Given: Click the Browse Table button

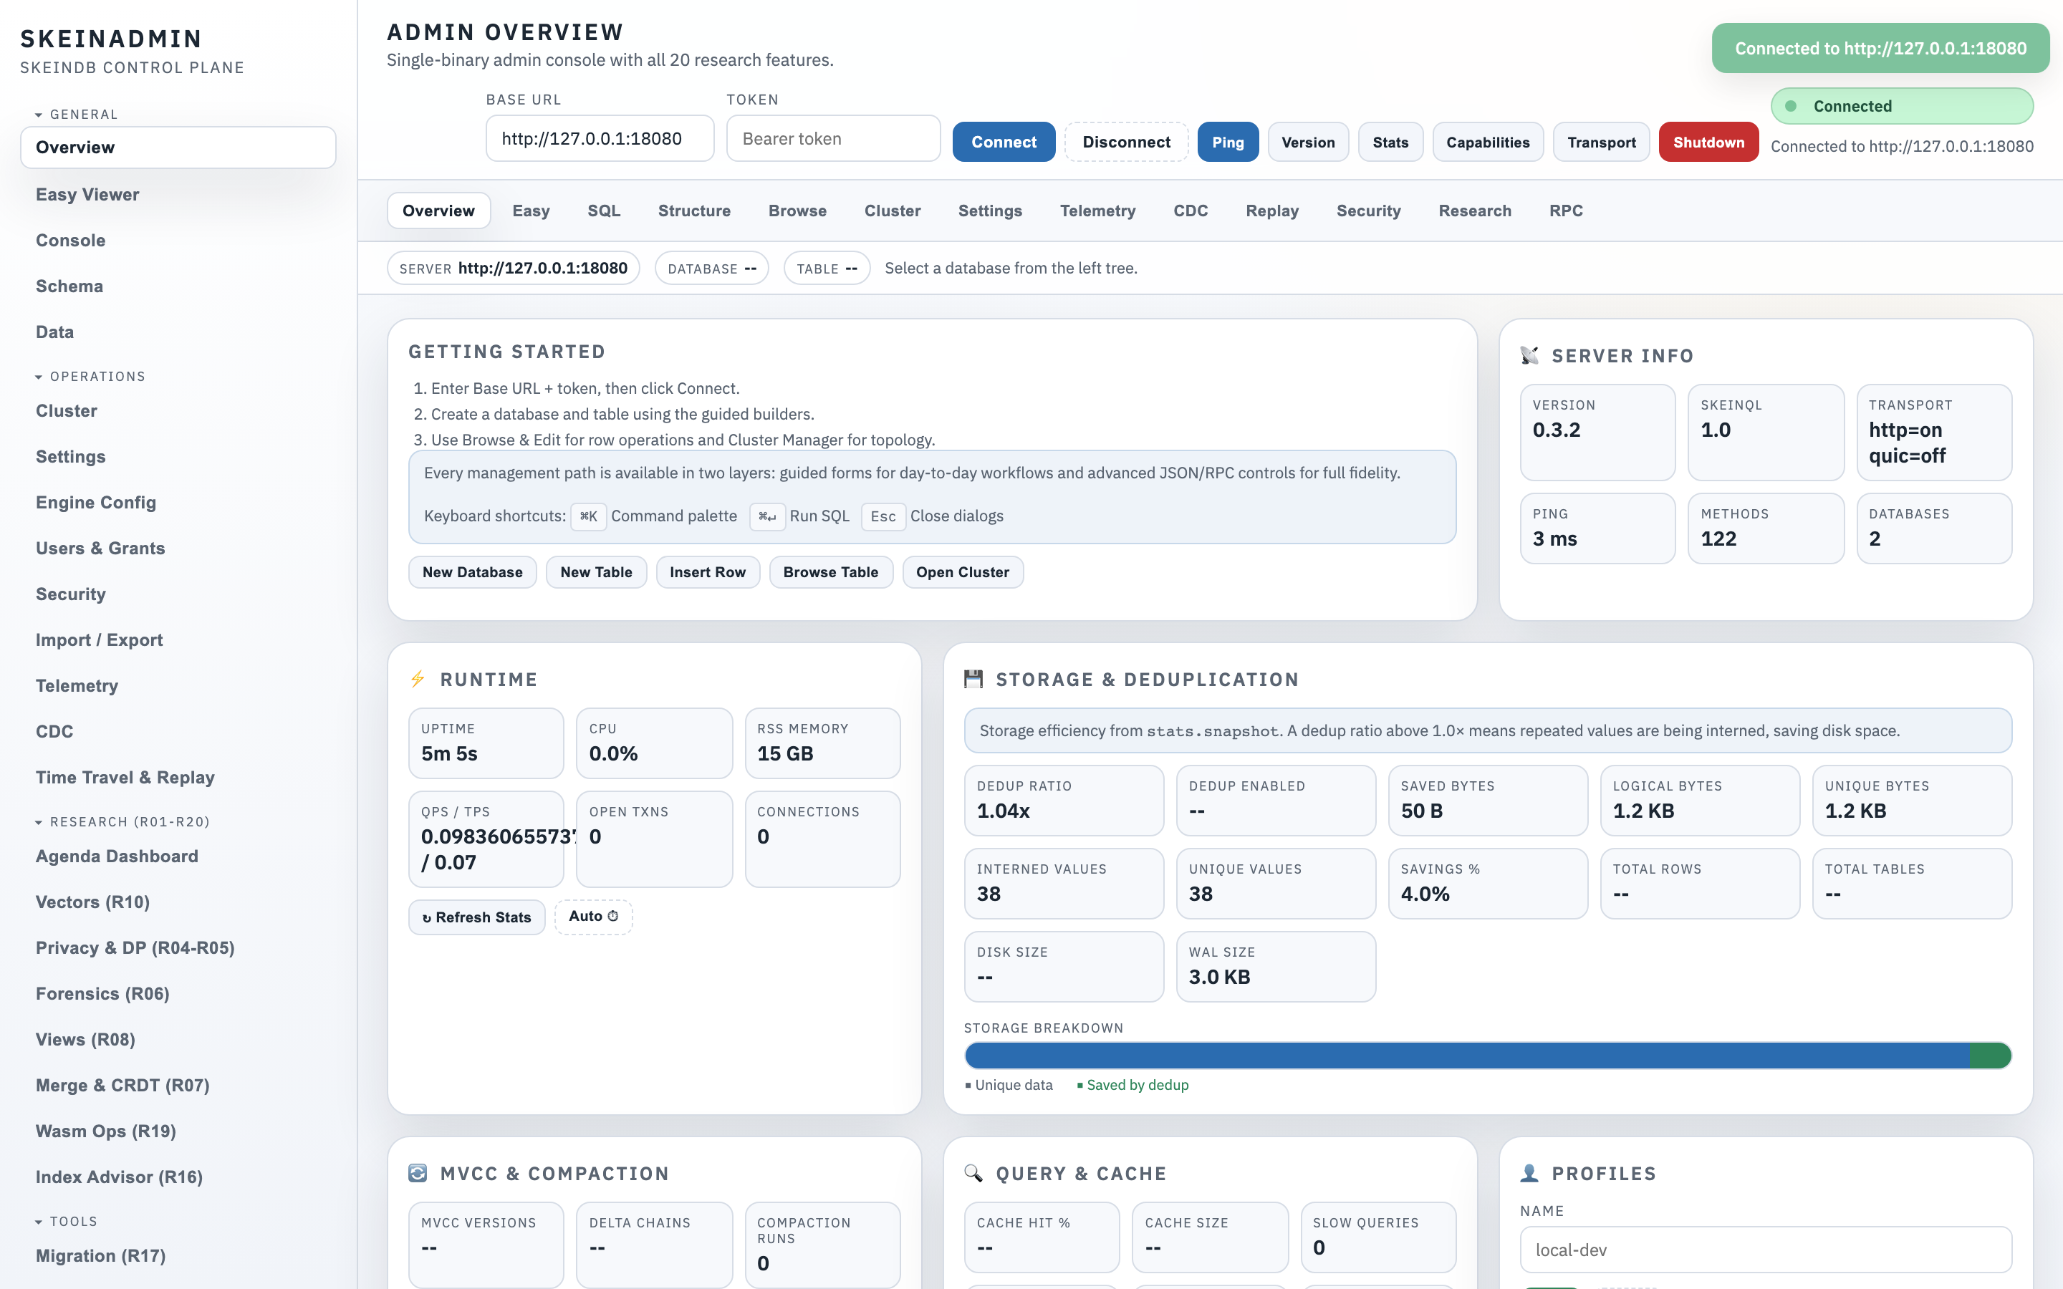Looking at the screenshot, I should pos(830,572).
